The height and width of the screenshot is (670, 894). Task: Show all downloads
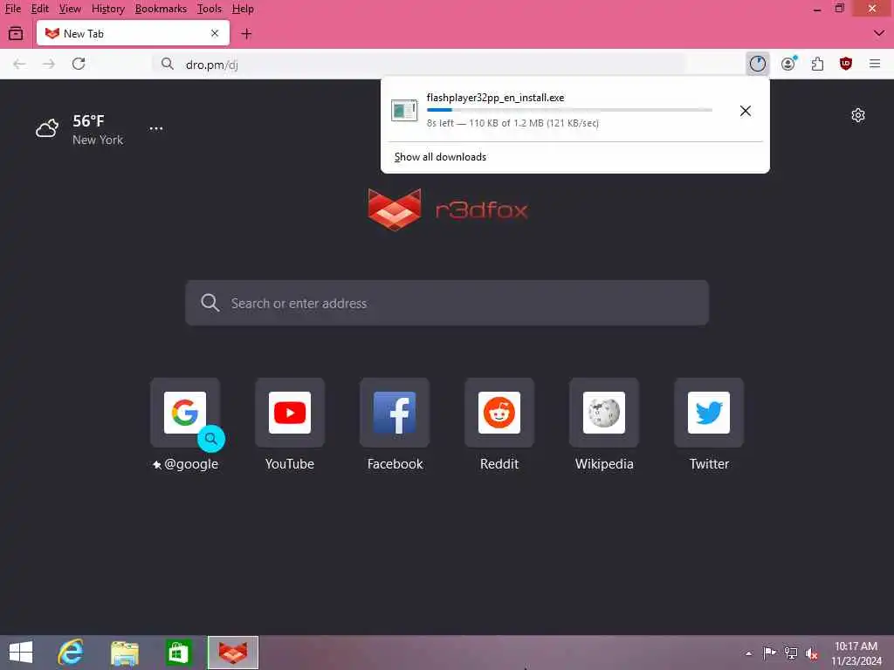(x=440, y=157)
